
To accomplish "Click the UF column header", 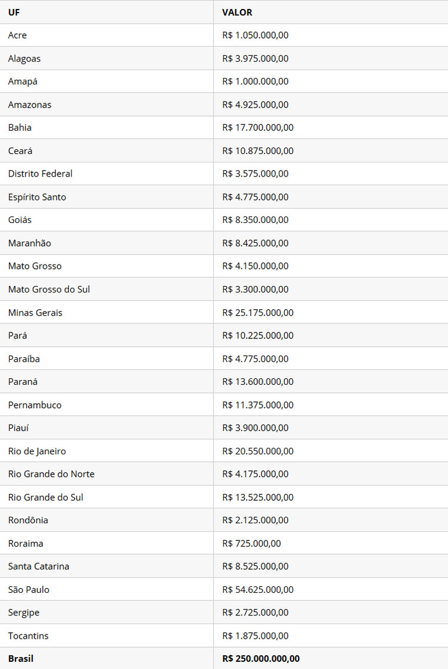I will pos(14,12).
